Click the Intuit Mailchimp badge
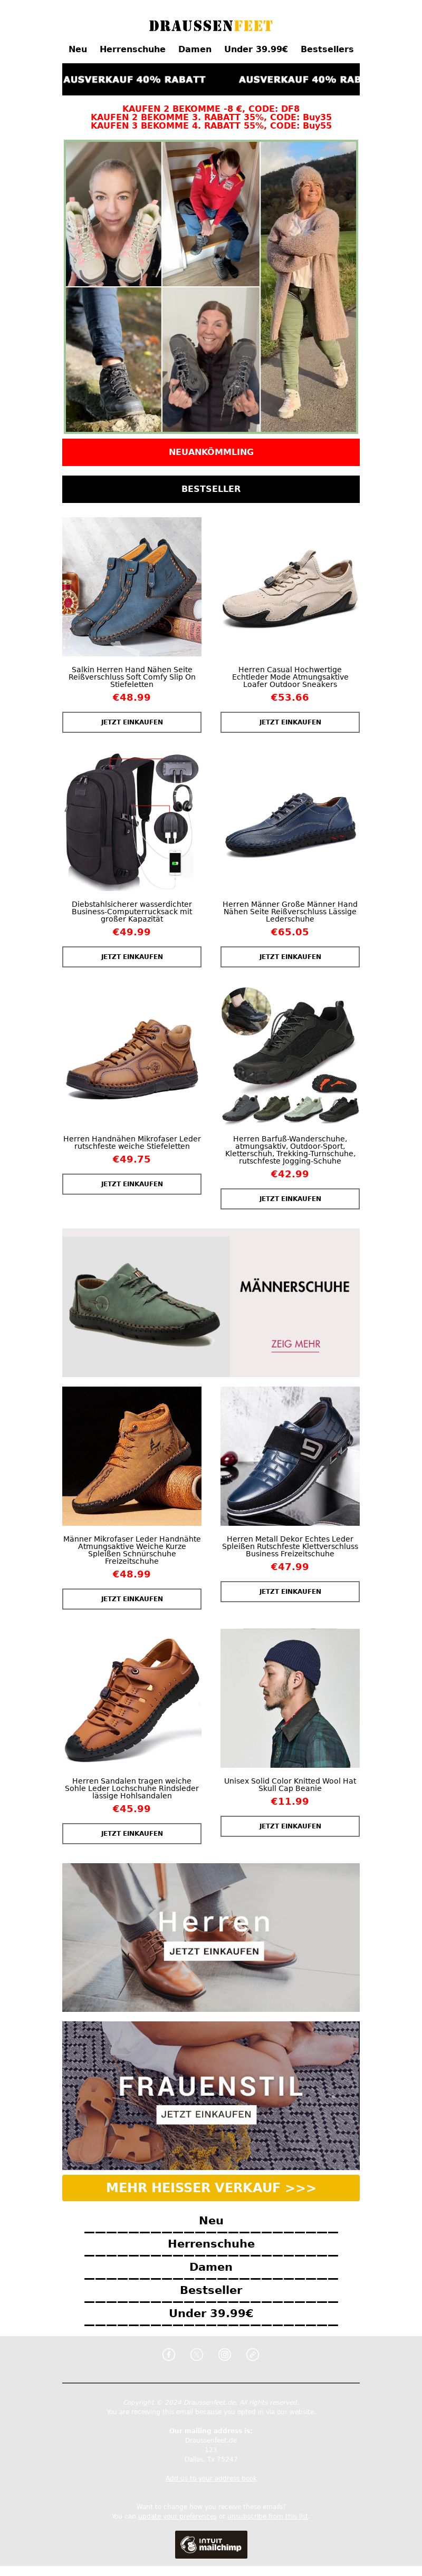 [x=211, y=2544]
